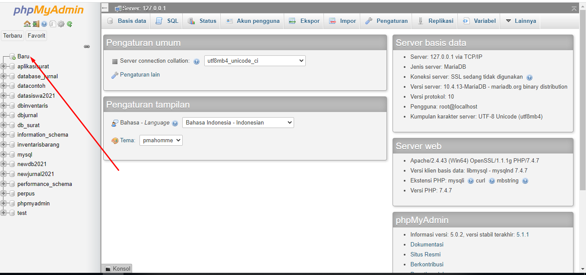This screenshot has width=586, height=275.
Task: Open the Akun pengguna tab
Action: [x=253, y=21]
